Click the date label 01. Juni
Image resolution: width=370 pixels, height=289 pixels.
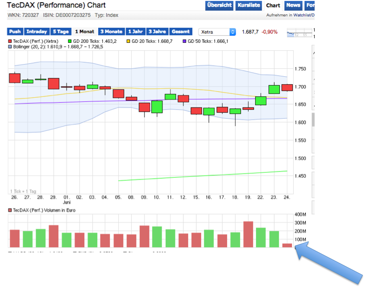[67, 200]
